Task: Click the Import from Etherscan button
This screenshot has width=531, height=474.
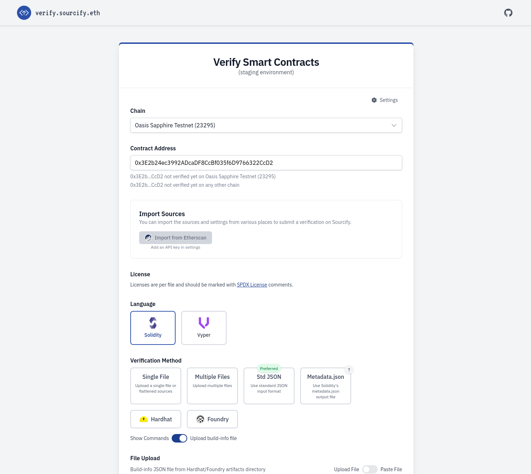Action: pyautogui.click(x=175, y=237)
